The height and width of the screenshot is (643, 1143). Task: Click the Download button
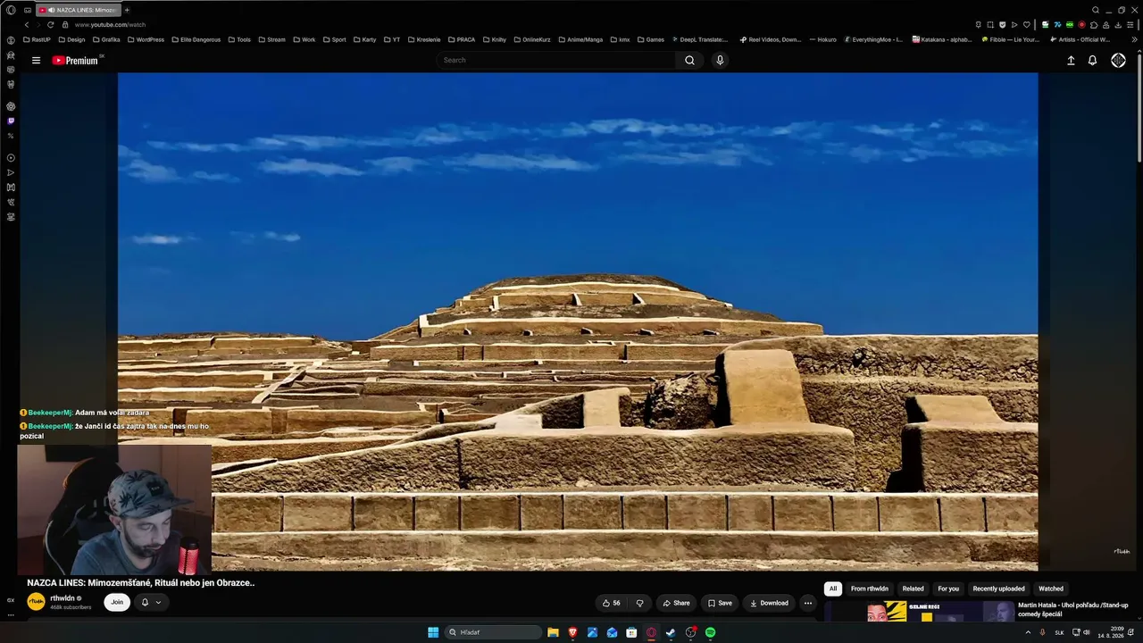coord(769,603)
